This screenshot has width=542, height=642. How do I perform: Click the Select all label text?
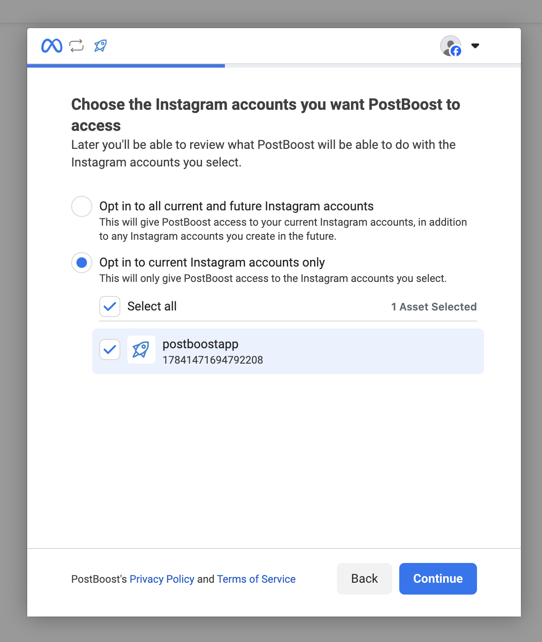[x=152, y=307]
